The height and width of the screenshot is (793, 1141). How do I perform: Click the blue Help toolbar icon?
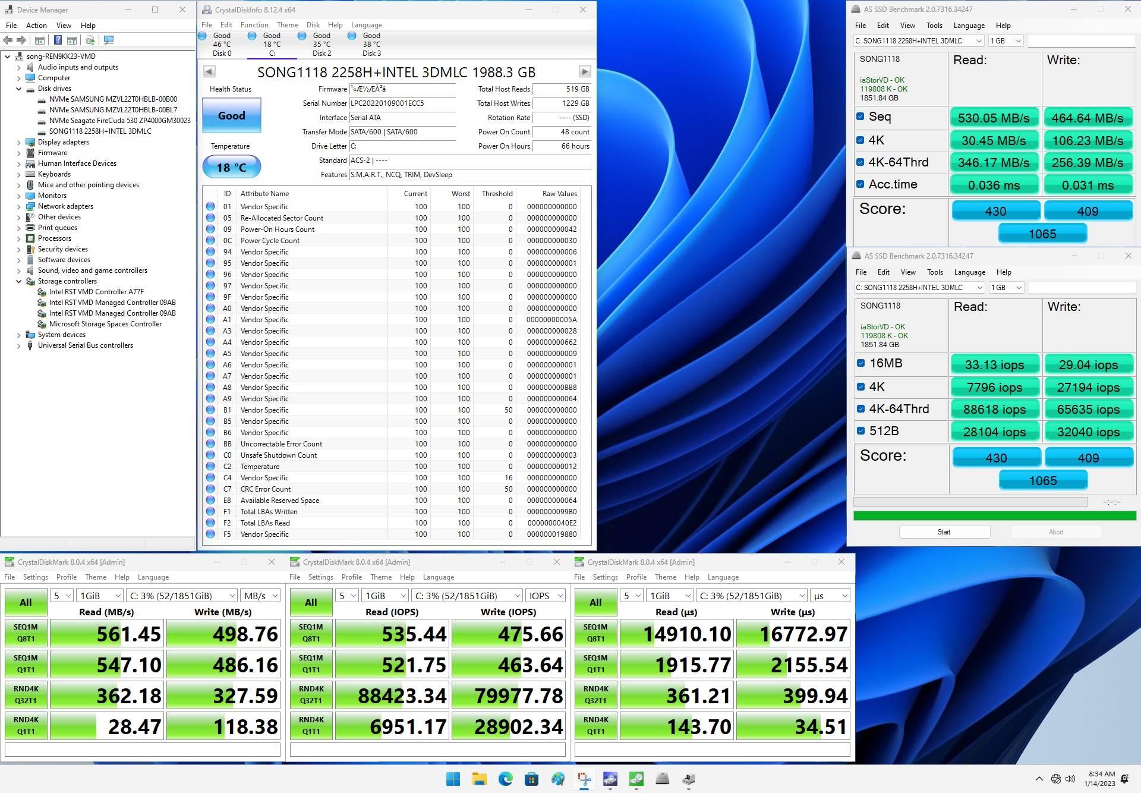[x=58, y=40]
